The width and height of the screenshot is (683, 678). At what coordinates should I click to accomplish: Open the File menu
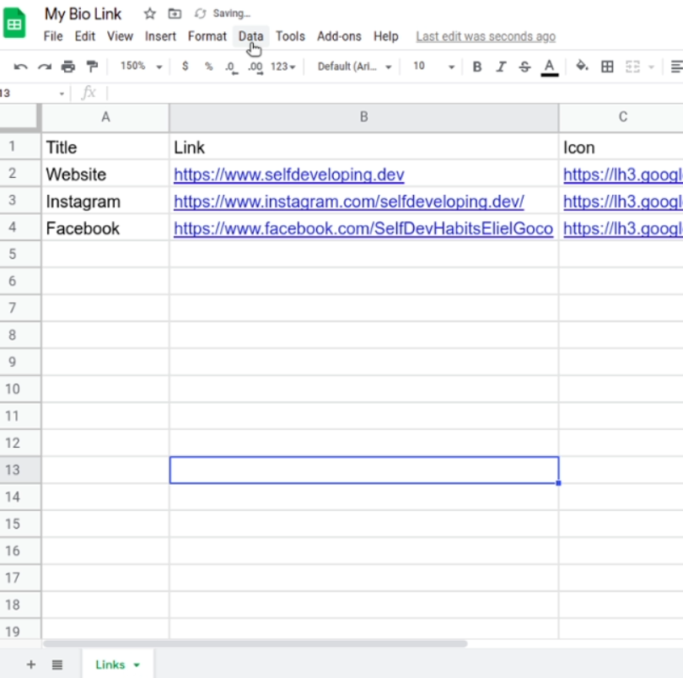(x=53, y=36)
